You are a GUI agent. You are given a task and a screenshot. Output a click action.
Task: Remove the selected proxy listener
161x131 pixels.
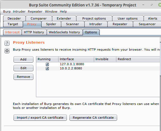tap(23, 77)
